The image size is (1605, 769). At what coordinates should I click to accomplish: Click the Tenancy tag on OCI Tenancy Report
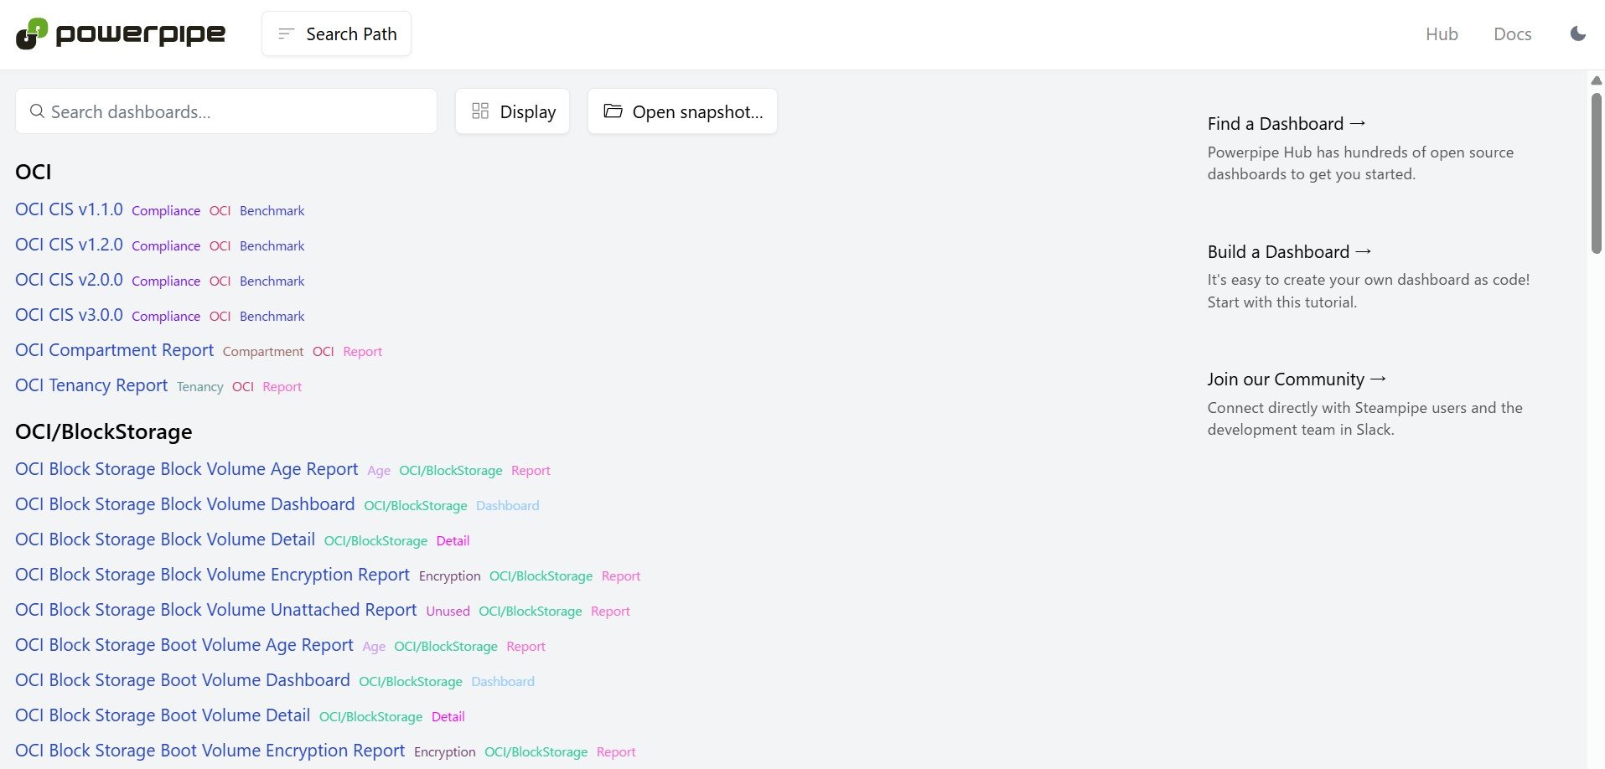200,387
